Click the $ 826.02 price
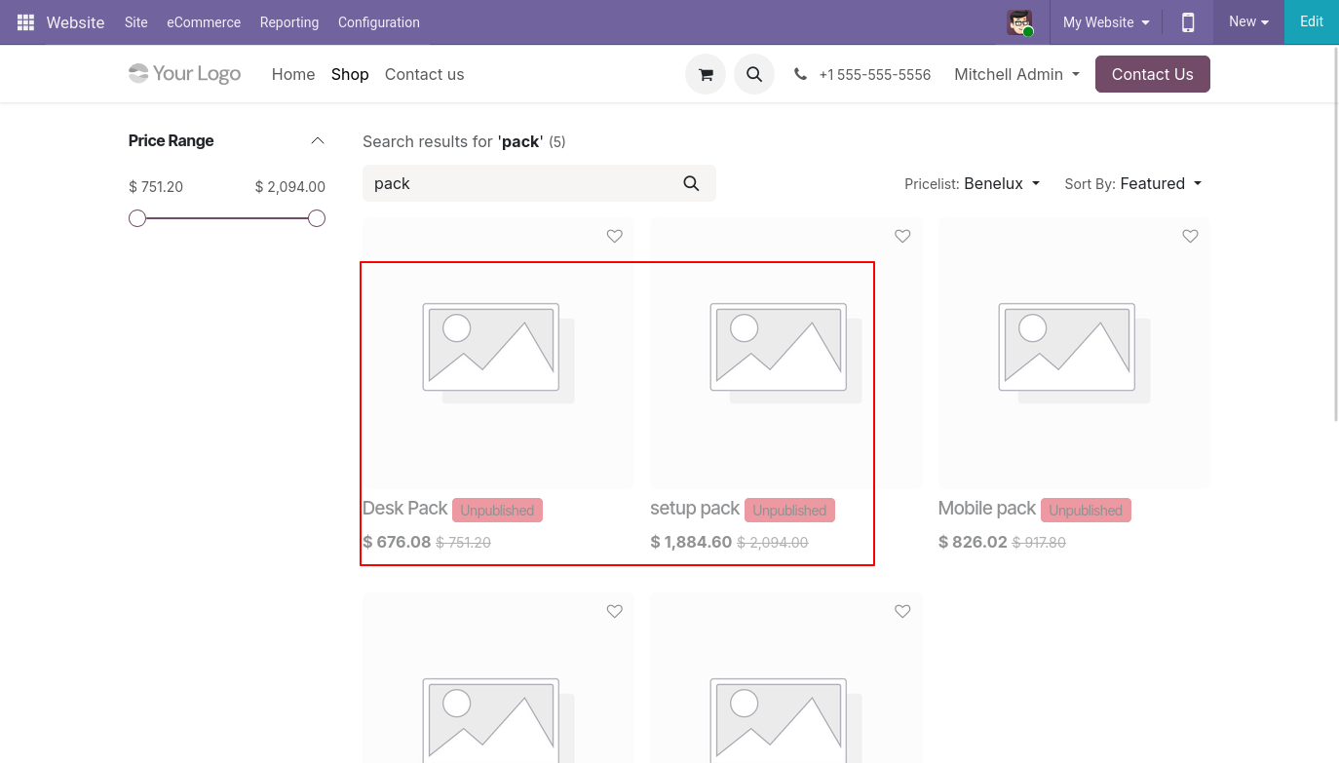 [973, 542]
